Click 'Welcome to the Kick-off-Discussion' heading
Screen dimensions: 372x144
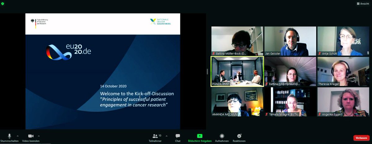point(137,93)
